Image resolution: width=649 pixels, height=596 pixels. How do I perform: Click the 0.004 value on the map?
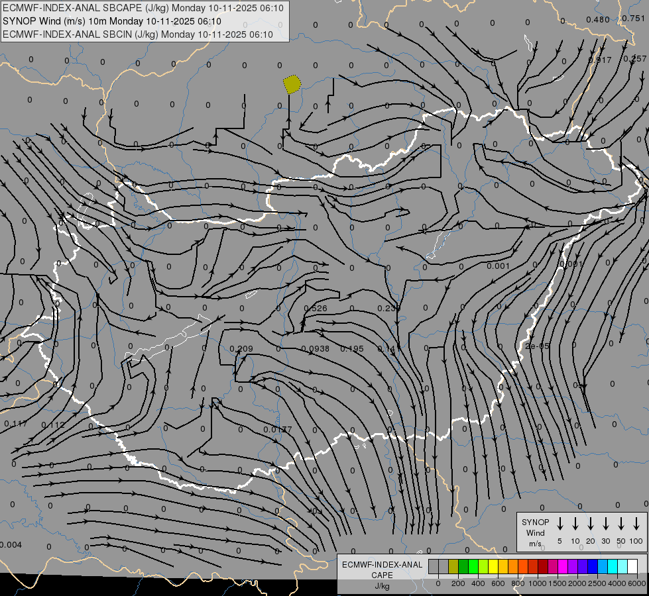11,545
